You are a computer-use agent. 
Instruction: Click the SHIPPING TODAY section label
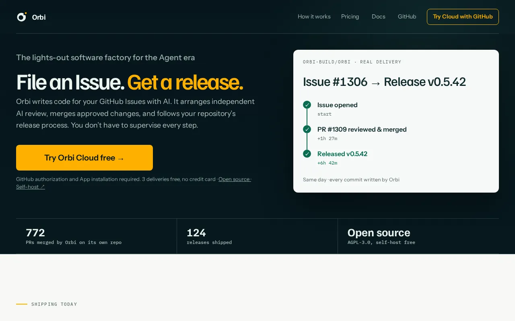tap(54, 304)
